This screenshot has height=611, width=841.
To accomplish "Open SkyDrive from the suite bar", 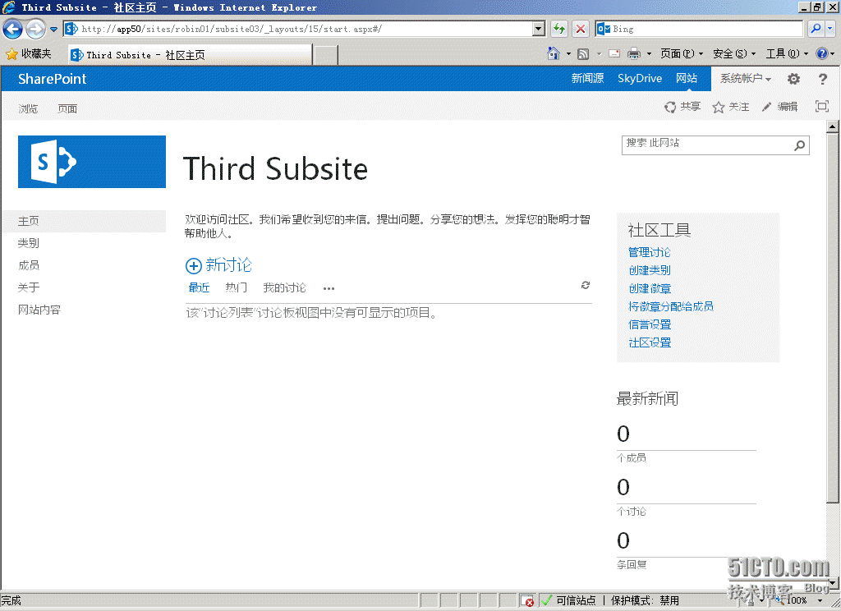I will click(639, 78).
